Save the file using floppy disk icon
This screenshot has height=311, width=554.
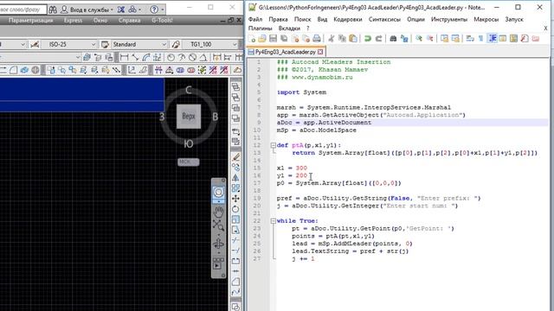pyautogui.click(x=273, y=38)
